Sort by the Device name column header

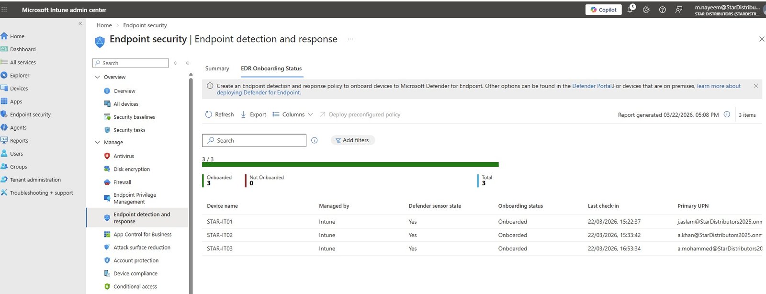pos(222,206)
